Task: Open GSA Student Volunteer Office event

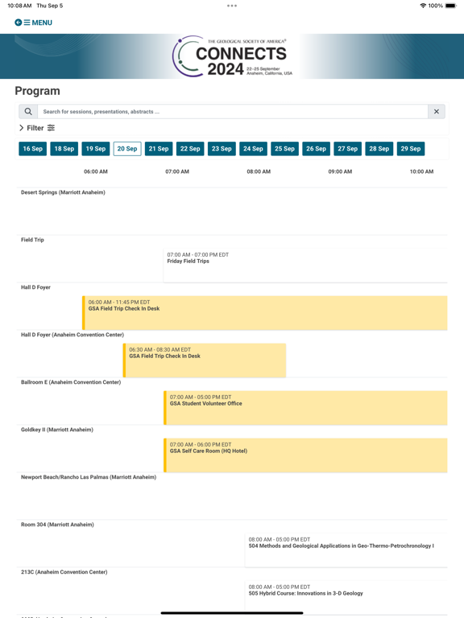Action: [x=305, y=407]
